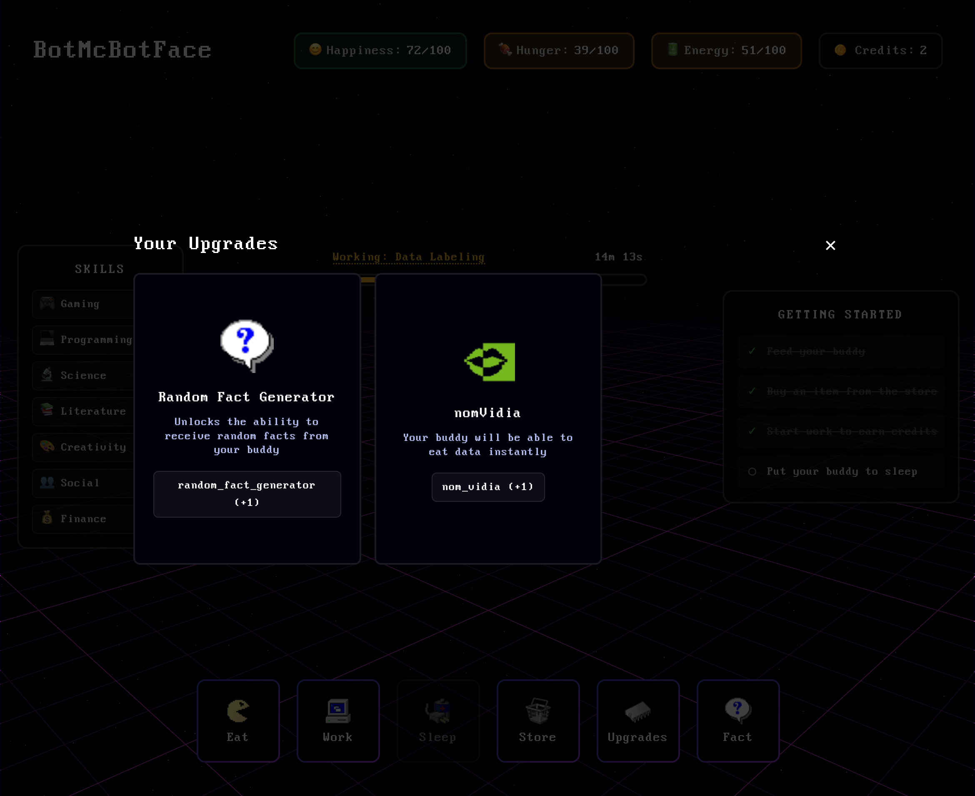
Task: Select the Science skill item
Action: pyautogui.click(x=82, y=375)
